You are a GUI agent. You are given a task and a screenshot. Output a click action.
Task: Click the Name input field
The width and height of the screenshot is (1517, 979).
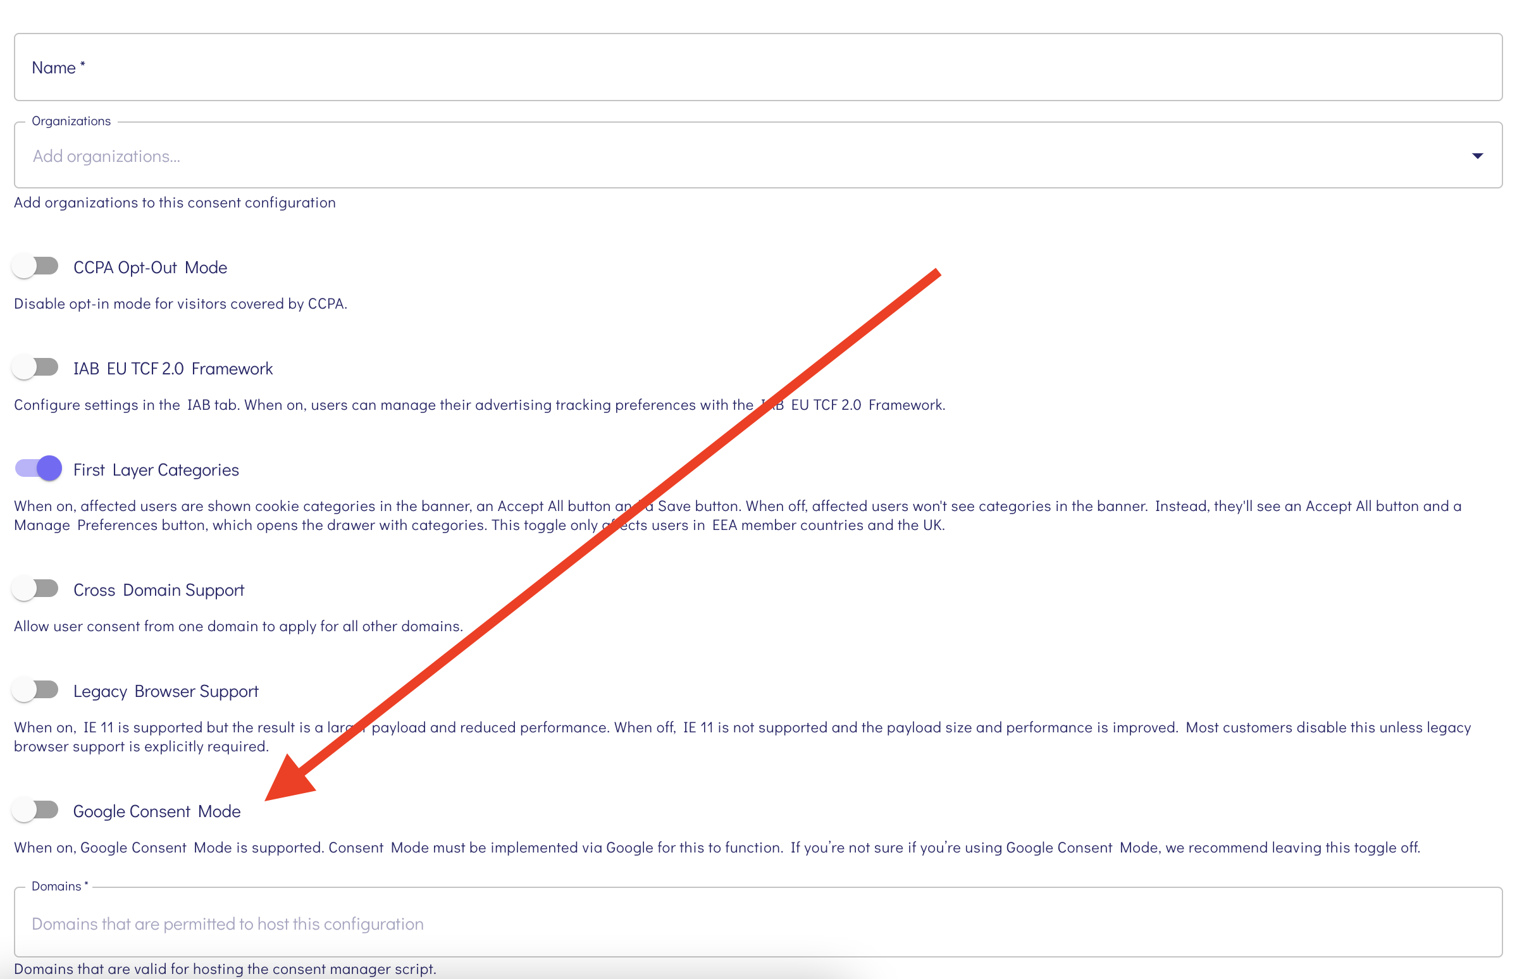pos(757,68)
